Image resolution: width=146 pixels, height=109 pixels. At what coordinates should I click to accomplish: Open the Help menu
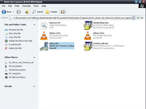pyautogui.click(x=44, y=6)
